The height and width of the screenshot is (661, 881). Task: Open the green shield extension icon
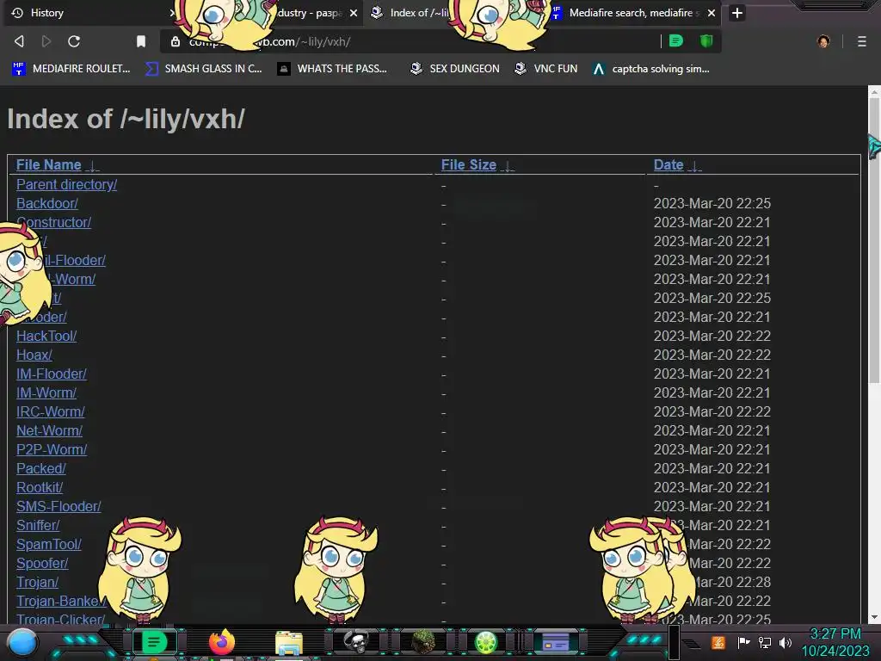[706, 41]
